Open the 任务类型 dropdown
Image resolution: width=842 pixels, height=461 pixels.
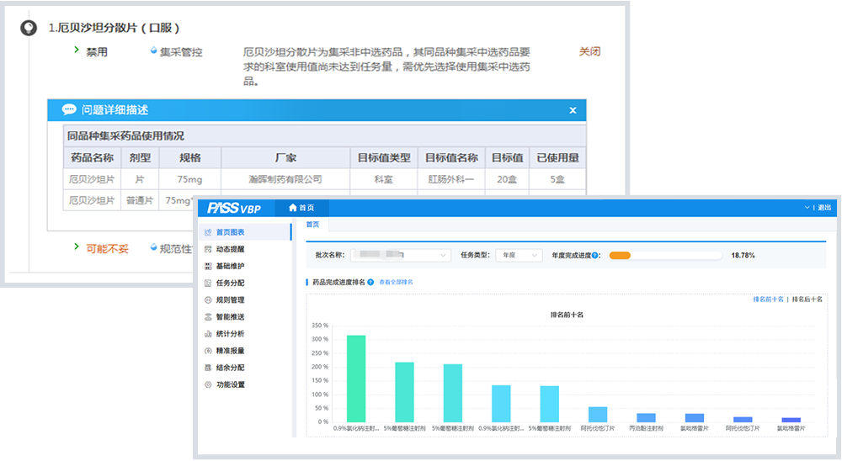coord(517,255)
